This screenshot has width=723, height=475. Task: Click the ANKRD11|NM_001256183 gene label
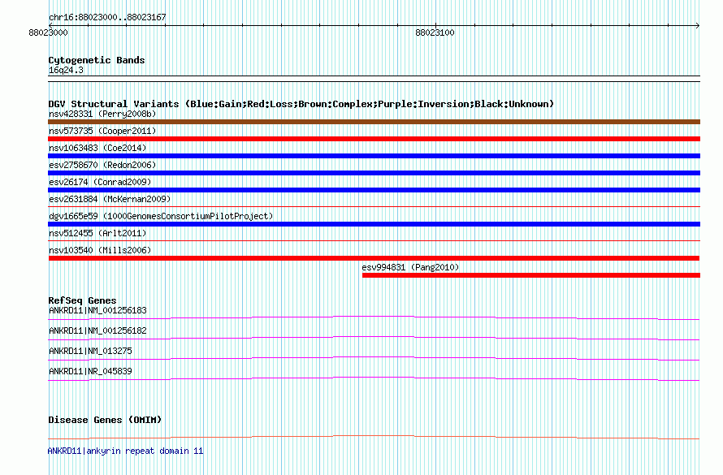pos(97,310)
